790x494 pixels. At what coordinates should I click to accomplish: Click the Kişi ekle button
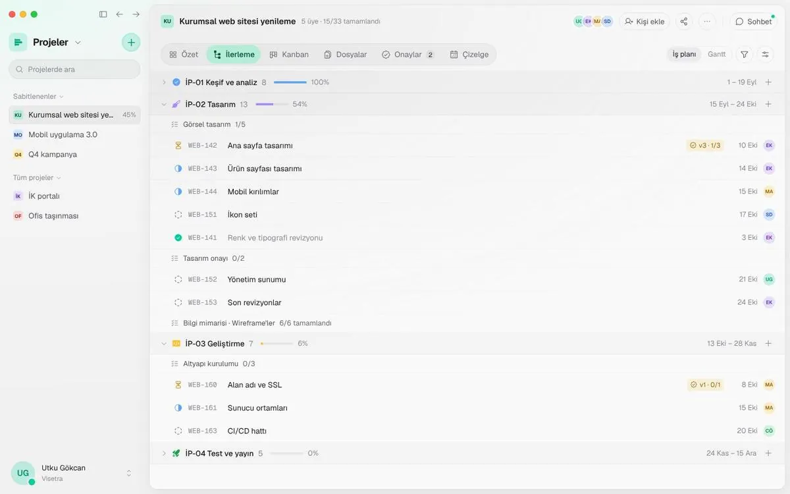click(645, 21)
